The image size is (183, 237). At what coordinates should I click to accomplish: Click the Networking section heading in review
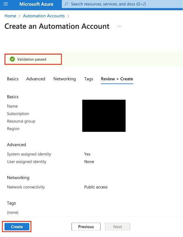pyautogui.click(x=18, y=178)
